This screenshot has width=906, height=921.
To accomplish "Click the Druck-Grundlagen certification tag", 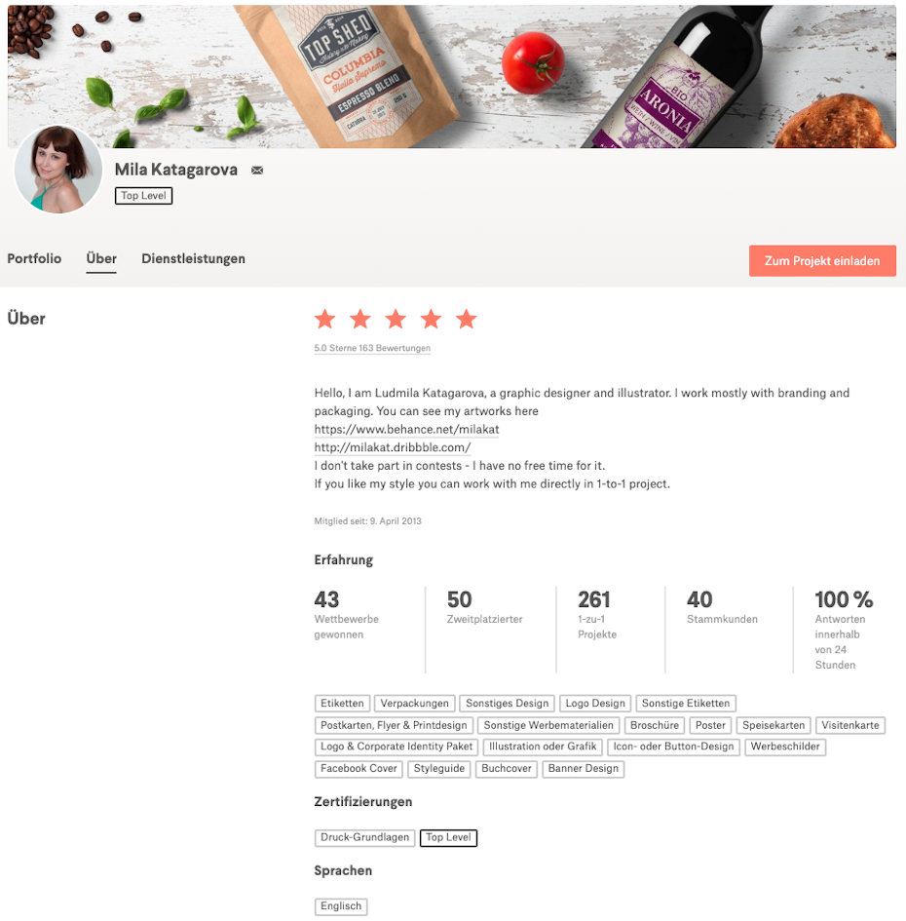I will coord(364,837).
